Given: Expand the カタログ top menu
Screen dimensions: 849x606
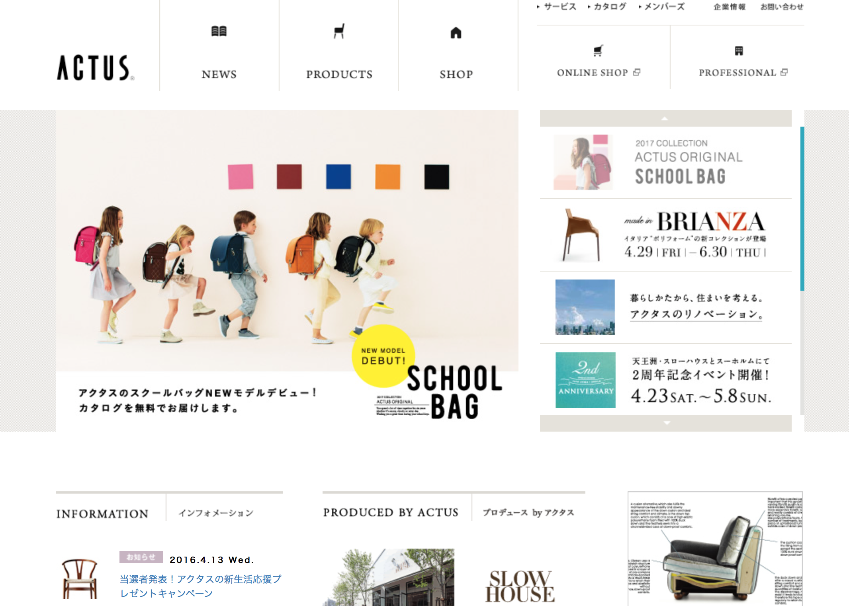Looking at the screenshot, I should coord(607,7).
